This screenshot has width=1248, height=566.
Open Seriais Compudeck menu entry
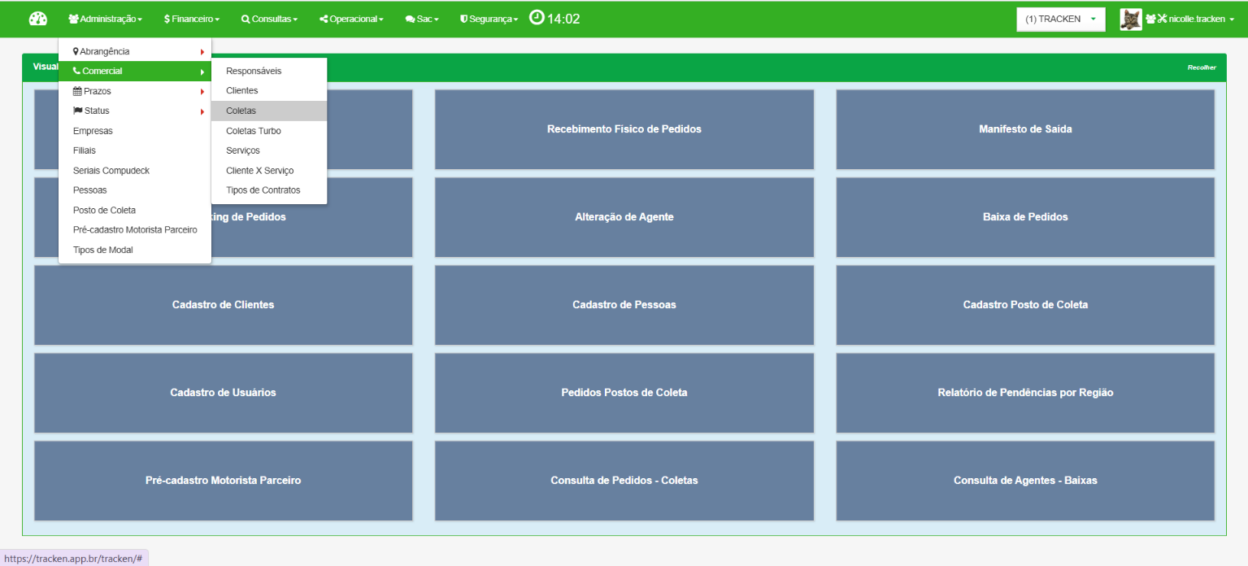pyautogui.click(x=135, y=171)
